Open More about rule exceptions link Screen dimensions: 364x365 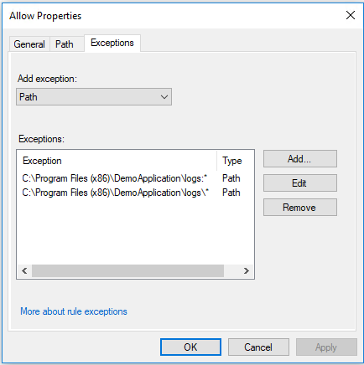point(74,311)
